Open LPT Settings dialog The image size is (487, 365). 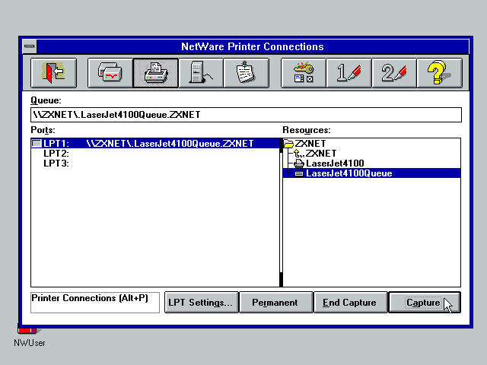201,303
